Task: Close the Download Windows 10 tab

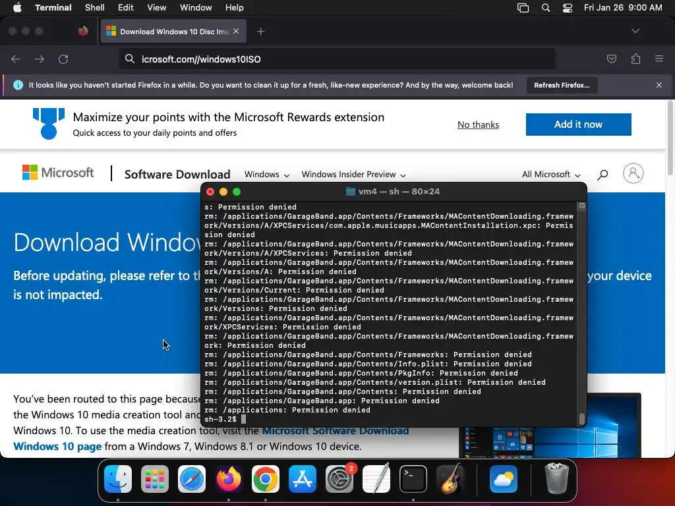Action: coord(236,31)
